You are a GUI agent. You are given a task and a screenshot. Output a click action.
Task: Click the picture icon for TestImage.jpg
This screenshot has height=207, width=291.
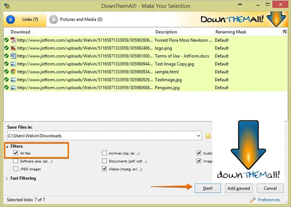[x=13, y=80]
